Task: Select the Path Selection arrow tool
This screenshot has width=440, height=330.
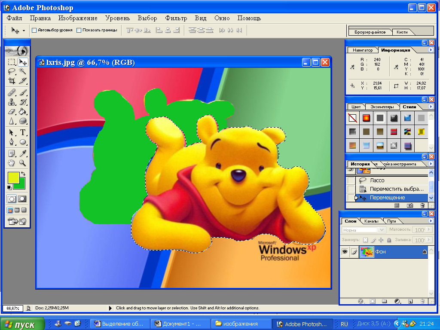Action: pyautogui.click(x=12, y=132)
